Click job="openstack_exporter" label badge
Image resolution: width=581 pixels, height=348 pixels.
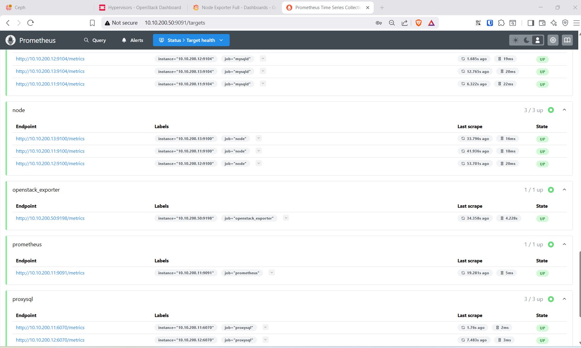tap(249, 218)
